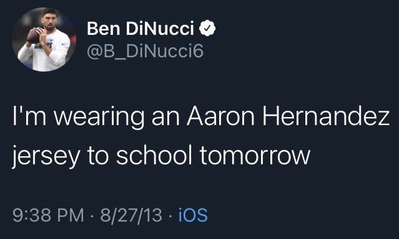399x239 pixels.
Task: Click the dot separator before 8/27/13
Action: coord(92,216)
